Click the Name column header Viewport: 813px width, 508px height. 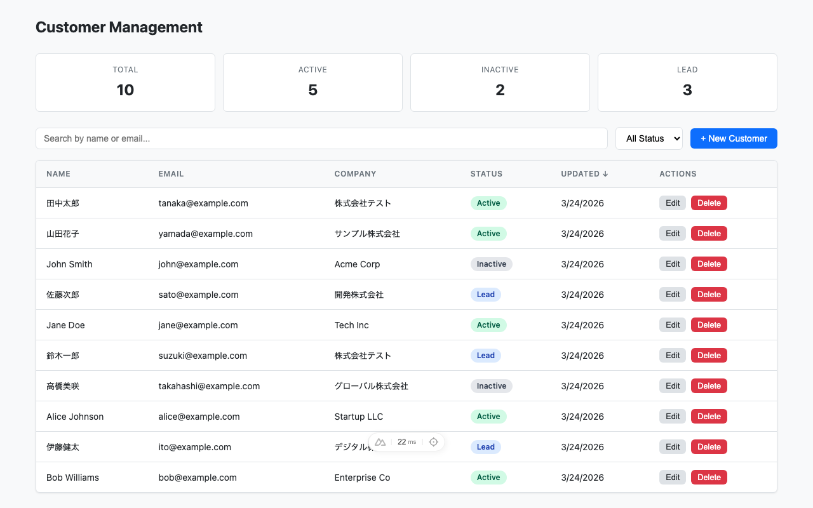pyautogui.click(x=58, y=174)
